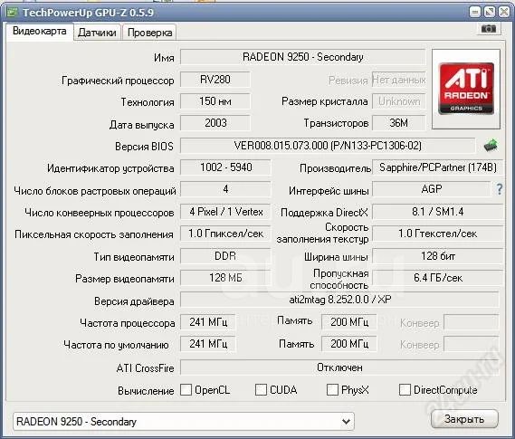Click the 150 нм technology value
515x439 pixels.
[x=215, y=101]
